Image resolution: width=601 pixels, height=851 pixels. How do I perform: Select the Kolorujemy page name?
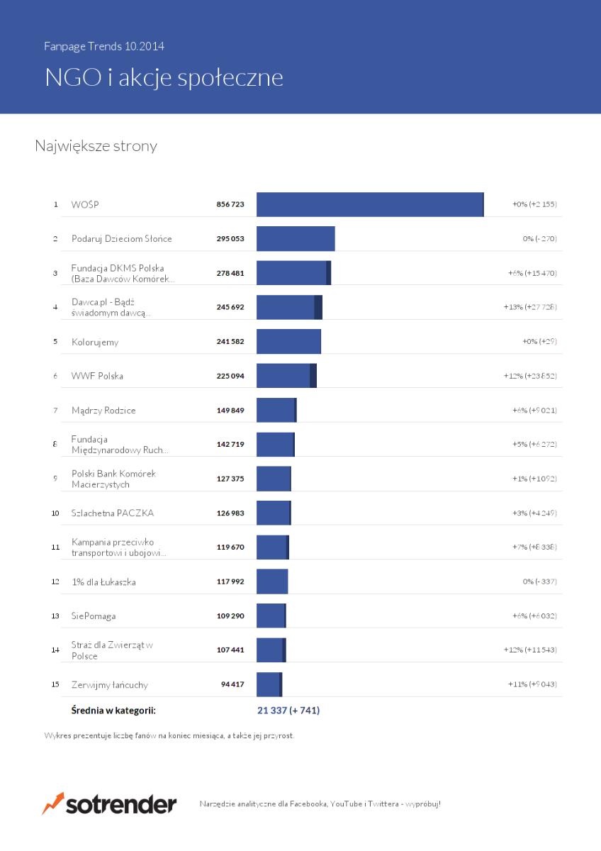click(x=95, y=342)
